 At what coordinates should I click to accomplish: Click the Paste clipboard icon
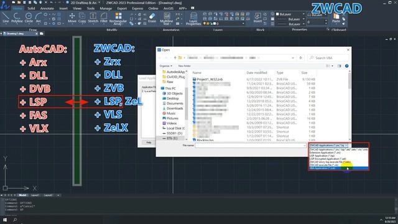click(x=336, y=18)
